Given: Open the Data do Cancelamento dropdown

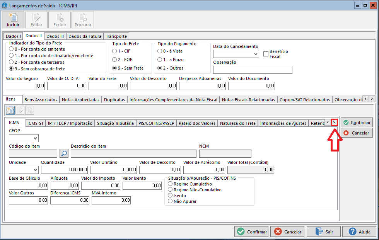Looking at the screenshot, I should [x=256, y=54].
